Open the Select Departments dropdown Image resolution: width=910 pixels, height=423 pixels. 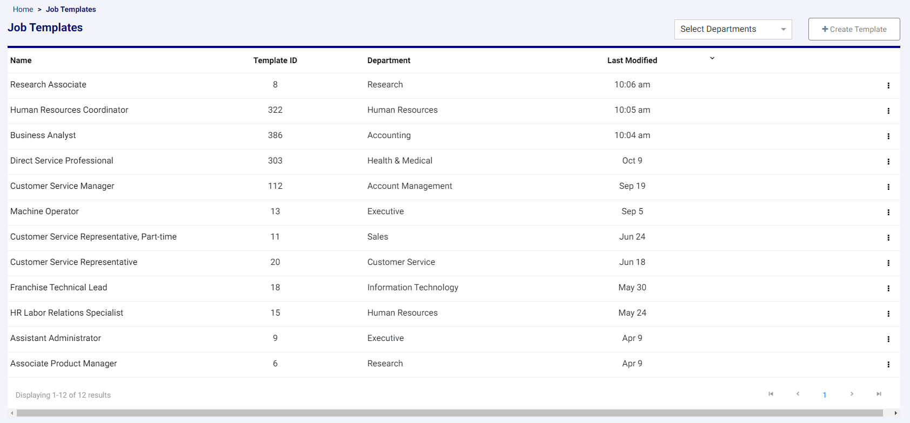click(x=733, y=29)
